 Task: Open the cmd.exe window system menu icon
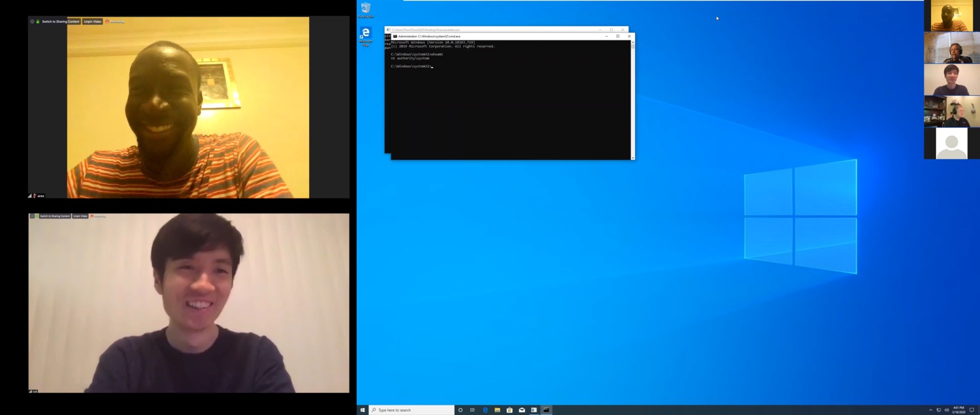pos(395,37)
